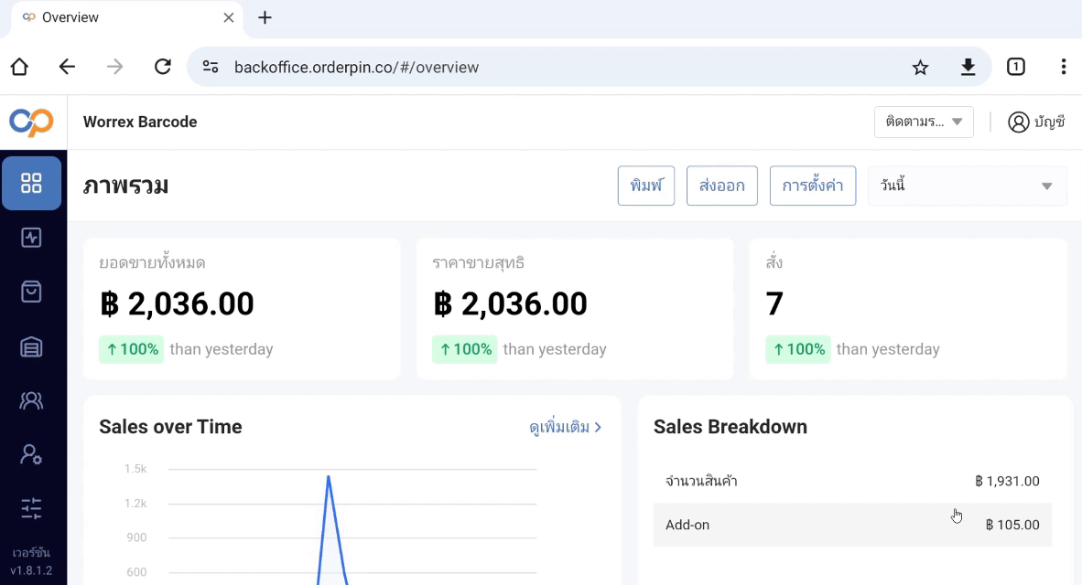1082x585 pixels.
Task: Click the OrderPin logo
Action: tap(31, 122)
